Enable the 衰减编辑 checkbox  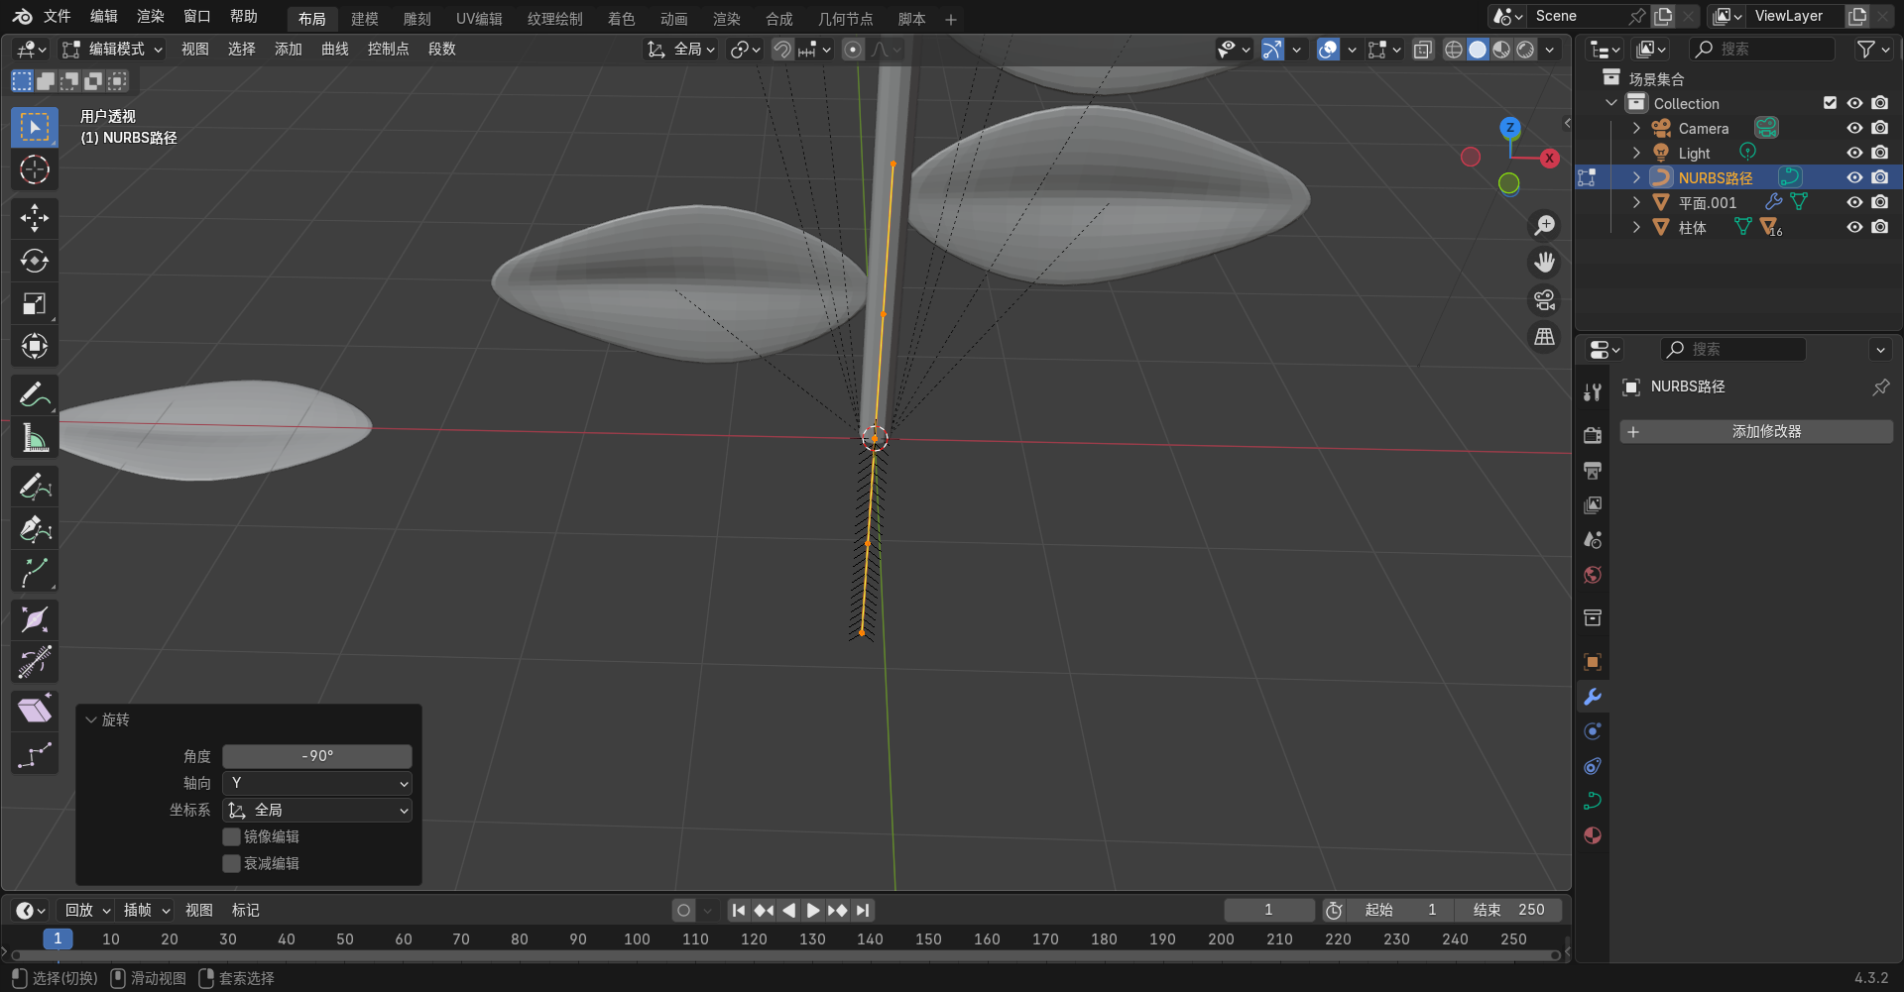(x=232, y=863)
